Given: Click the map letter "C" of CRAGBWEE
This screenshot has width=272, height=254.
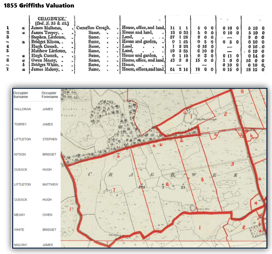Looking at the screenshot, I should pos(90,175).
